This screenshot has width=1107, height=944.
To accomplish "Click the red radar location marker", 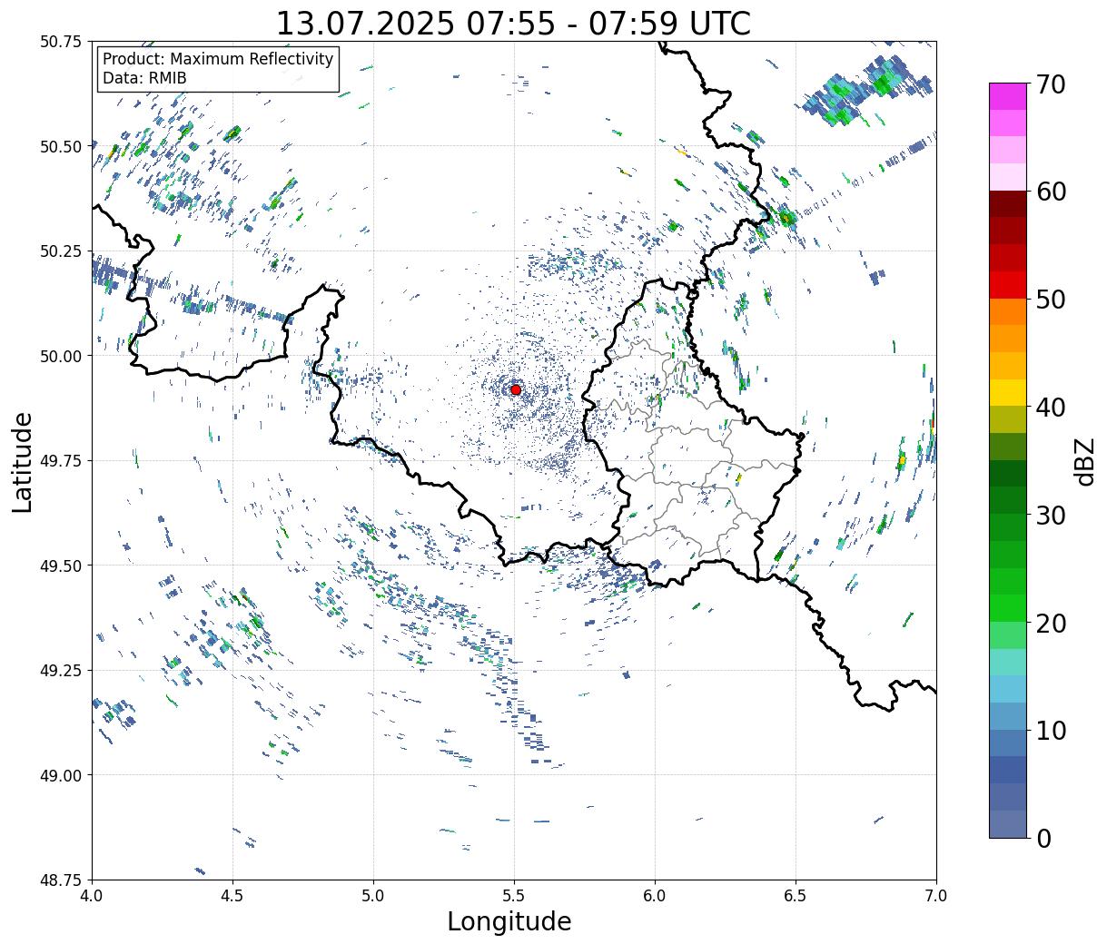I will pos(516,389).
